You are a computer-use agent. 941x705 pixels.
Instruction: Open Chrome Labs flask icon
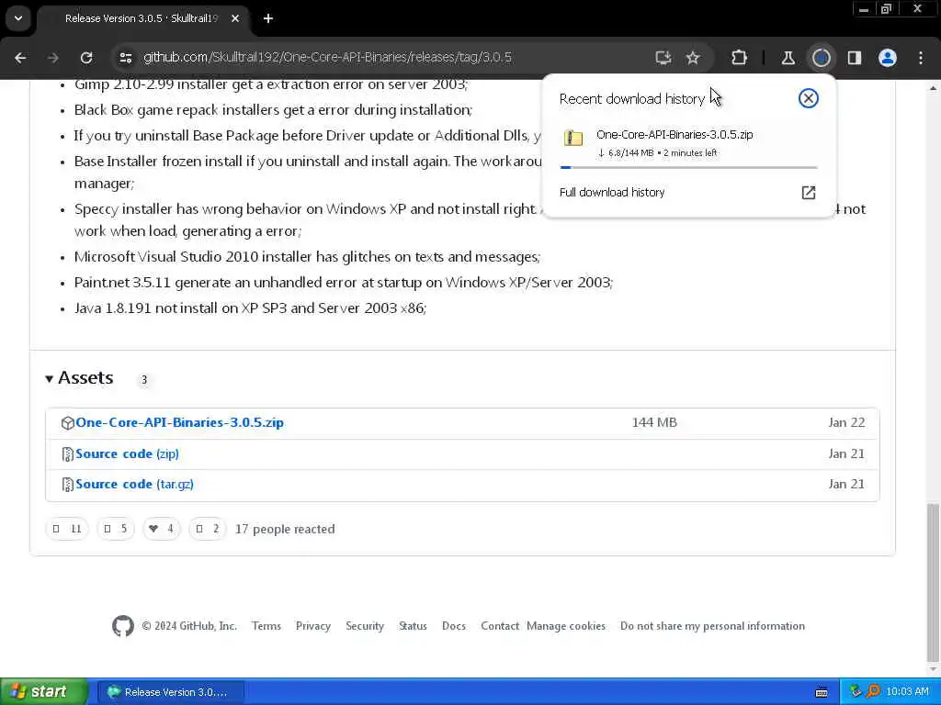788,58
